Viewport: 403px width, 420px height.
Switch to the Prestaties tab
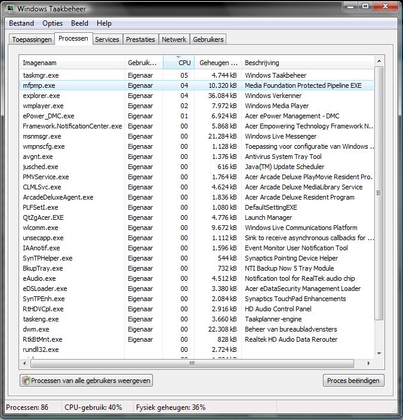click(140, 39)
